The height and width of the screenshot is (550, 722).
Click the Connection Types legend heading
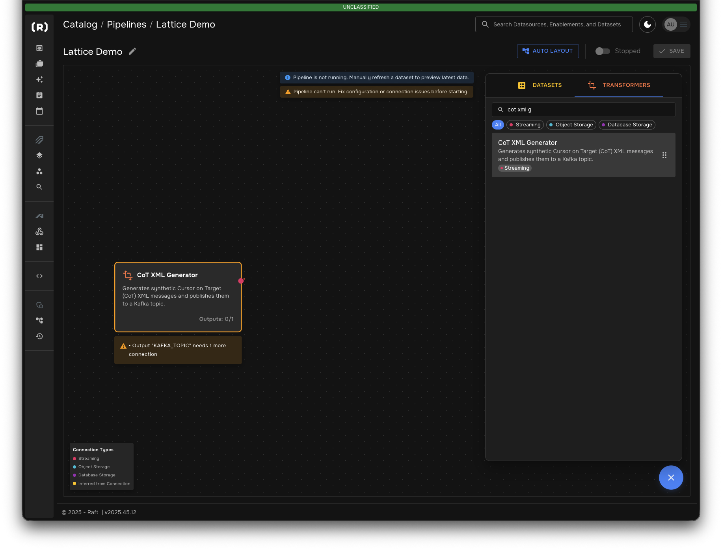click(93, 450)
